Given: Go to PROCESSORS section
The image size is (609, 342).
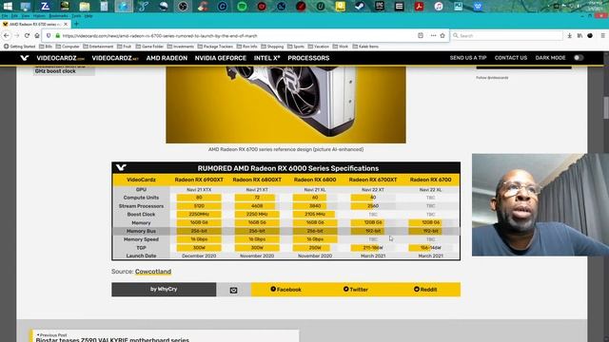Looking at the screenshot, I should [x=308, y=58].
